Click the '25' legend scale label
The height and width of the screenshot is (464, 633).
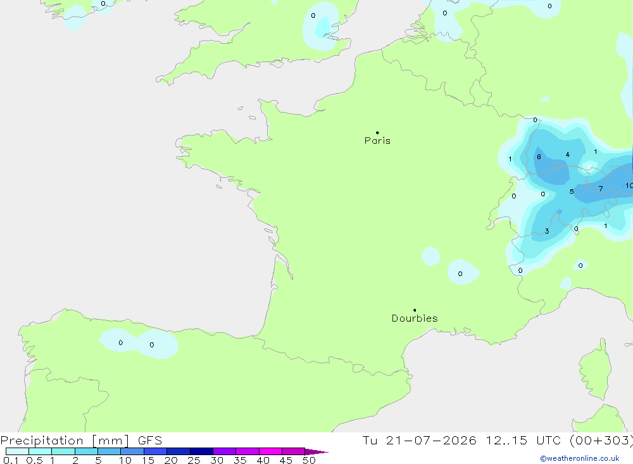(x=194, y=460)
